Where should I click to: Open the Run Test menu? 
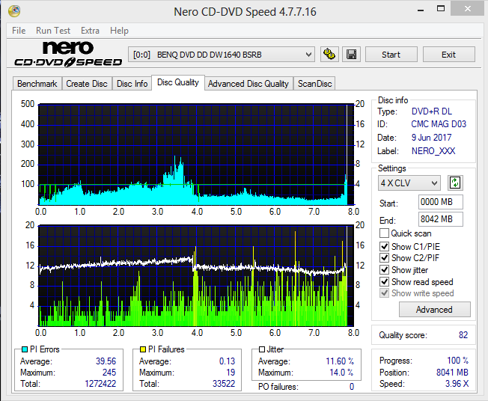[x=53, y=31]
